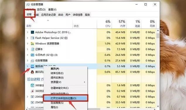
Task: Select 结束任务(E) in the context menu
Action: tap(57, 73)
